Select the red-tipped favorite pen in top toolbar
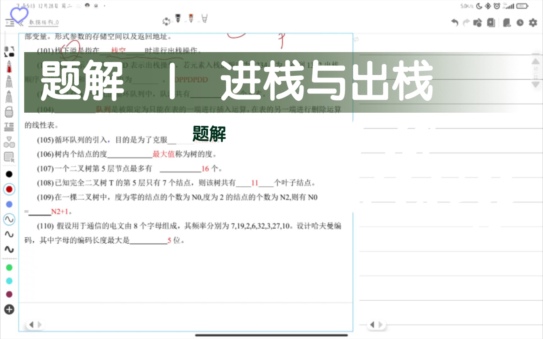543x339 pixels. coord(191,19)
